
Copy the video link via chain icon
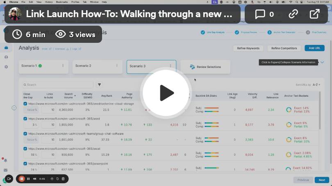tap(293, 14)
